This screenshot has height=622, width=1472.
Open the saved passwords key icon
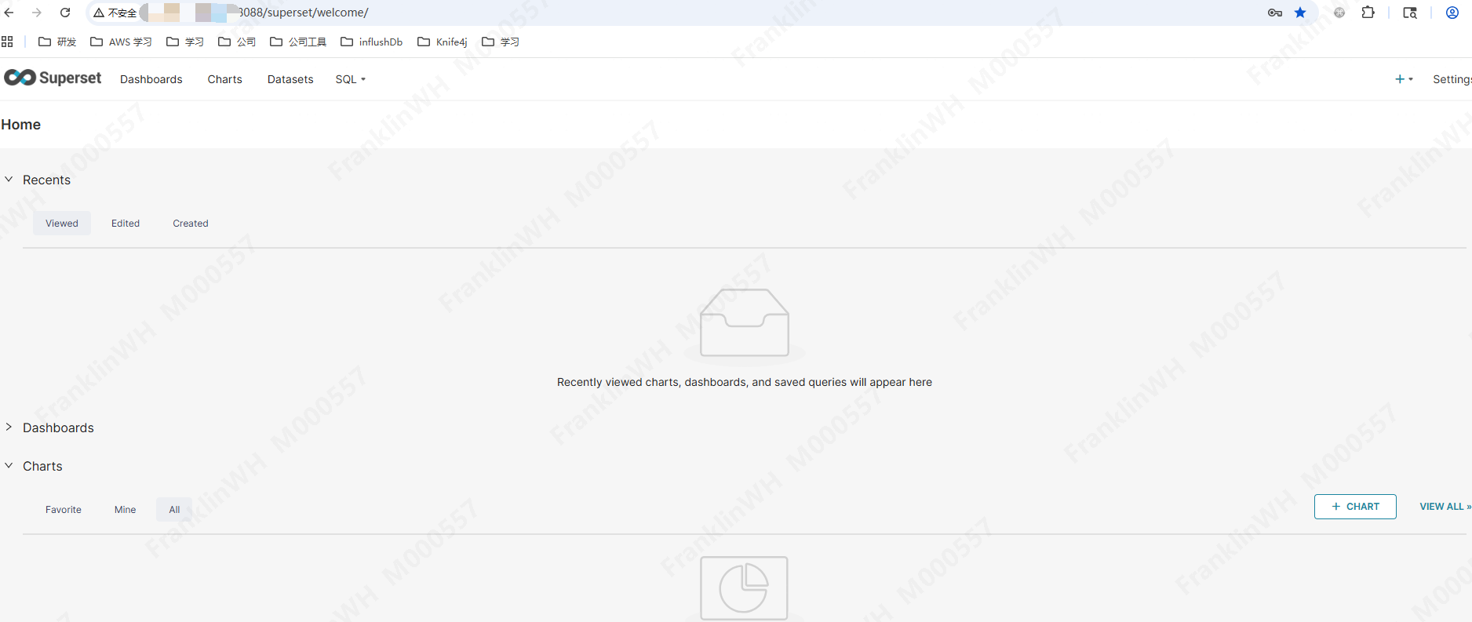click(x=1275, y=13)
